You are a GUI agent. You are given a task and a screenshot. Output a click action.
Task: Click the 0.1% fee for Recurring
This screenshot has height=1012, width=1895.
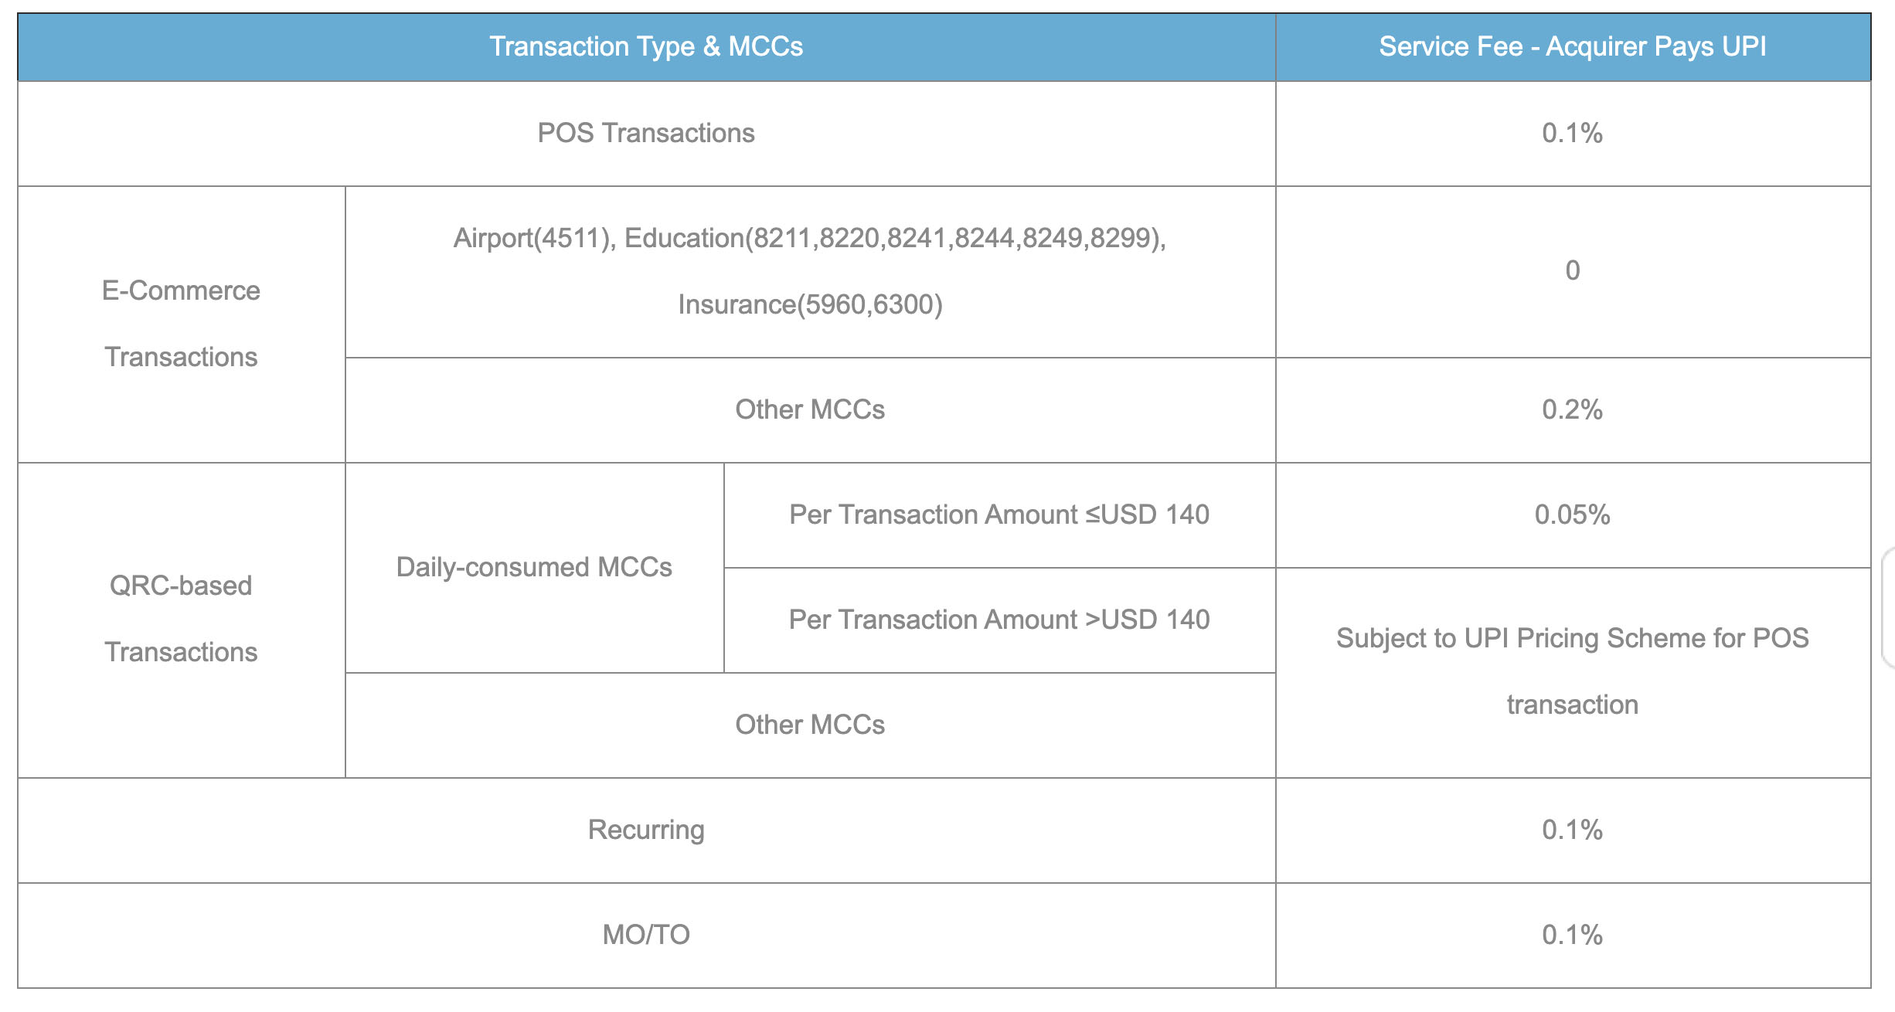[x=1573, y=830]
